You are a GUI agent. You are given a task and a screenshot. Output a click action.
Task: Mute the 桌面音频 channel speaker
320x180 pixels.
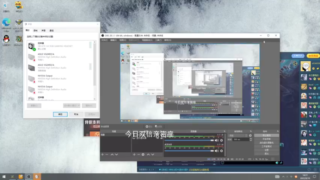(x=216, y=151)
